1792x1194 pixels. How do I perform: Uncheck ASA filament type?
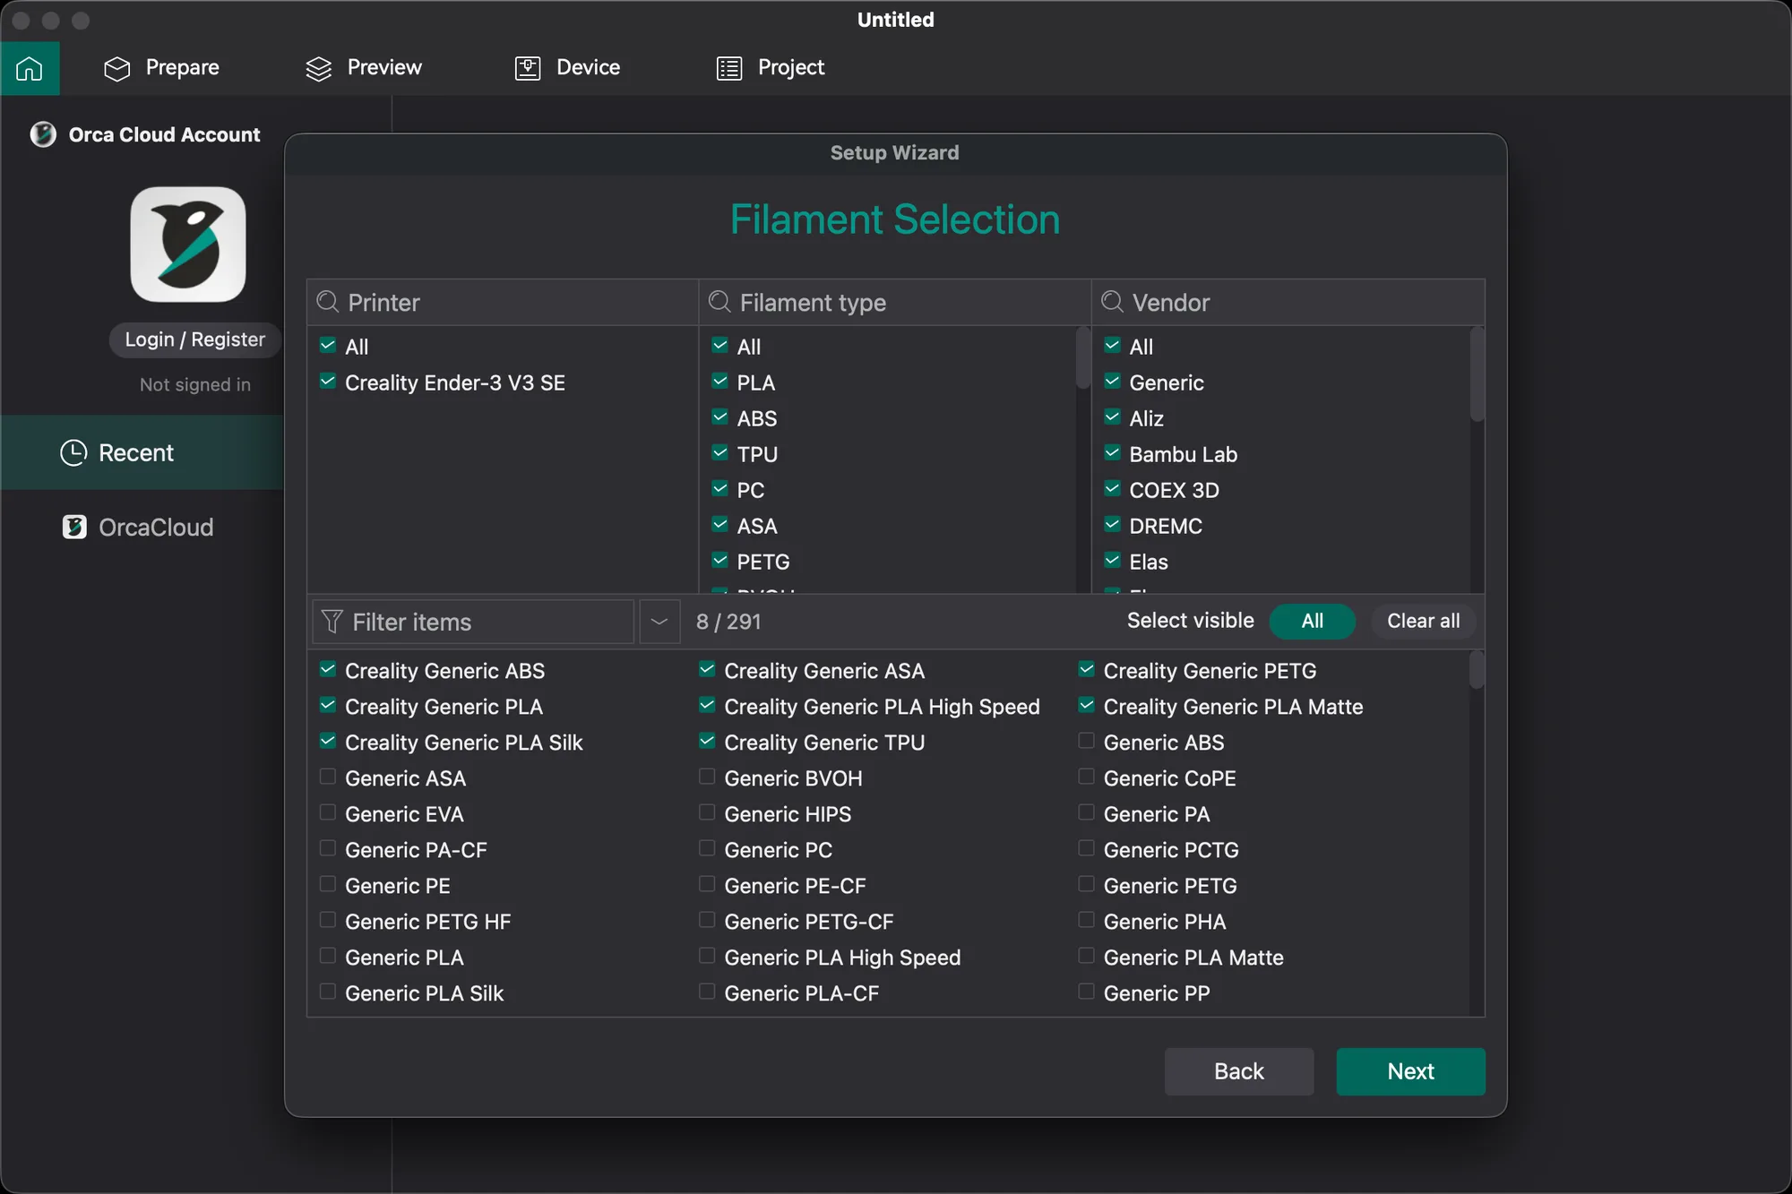click(719, 525)
